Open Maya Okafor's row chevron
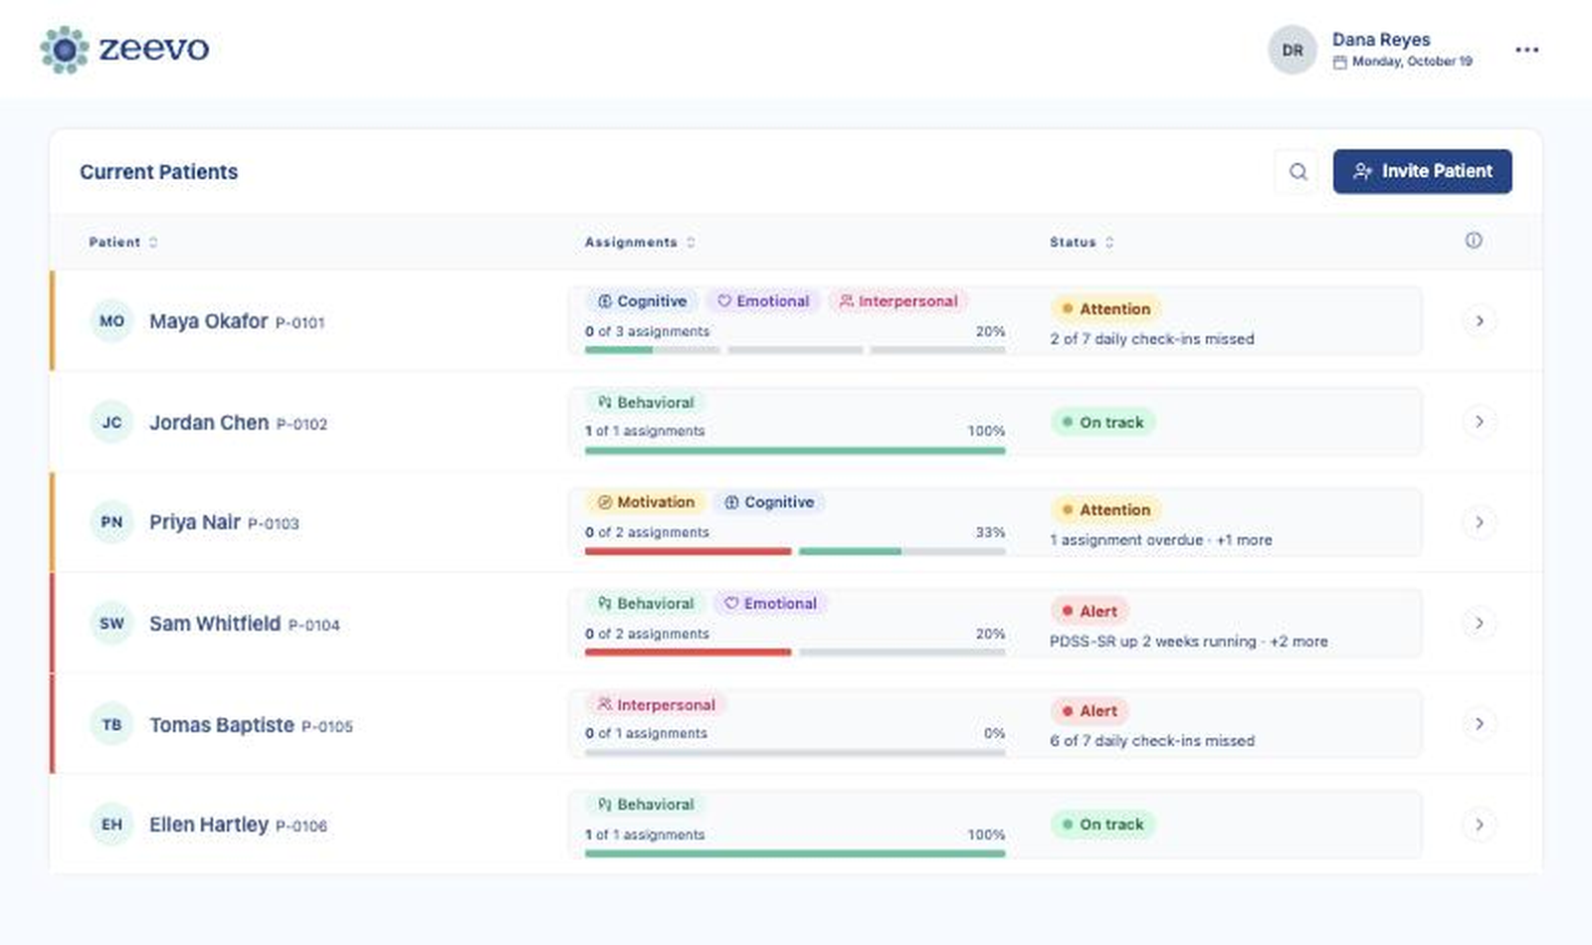This screenshot has height=945, width=1592. [x=1480, y=321]
